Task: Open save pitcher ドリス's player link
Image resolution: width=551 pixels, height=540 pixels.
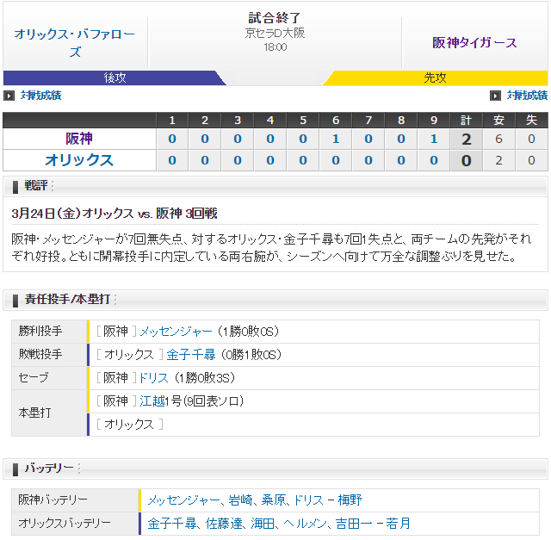Action: [154, 378]
